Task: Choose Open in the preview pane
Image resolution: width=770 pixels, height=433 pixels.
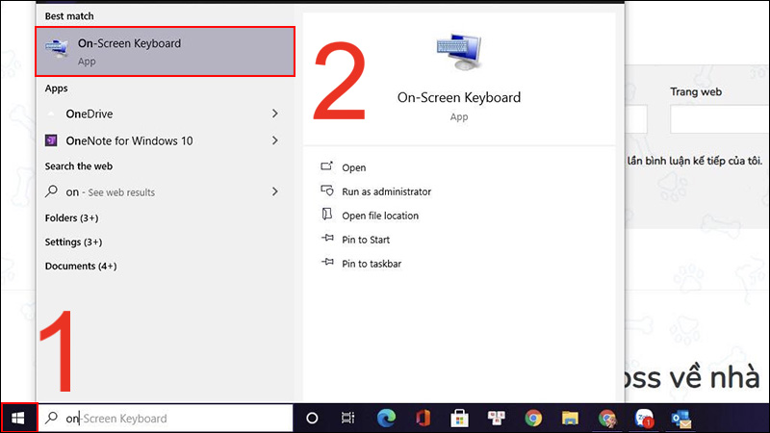Action: click(x=354, y=167)
